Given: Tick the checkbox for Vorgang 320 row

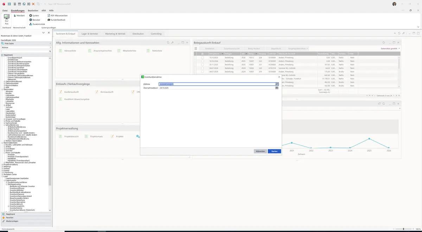Looking at the screenshot, I should pyautogui.click(x=203, y=68).
